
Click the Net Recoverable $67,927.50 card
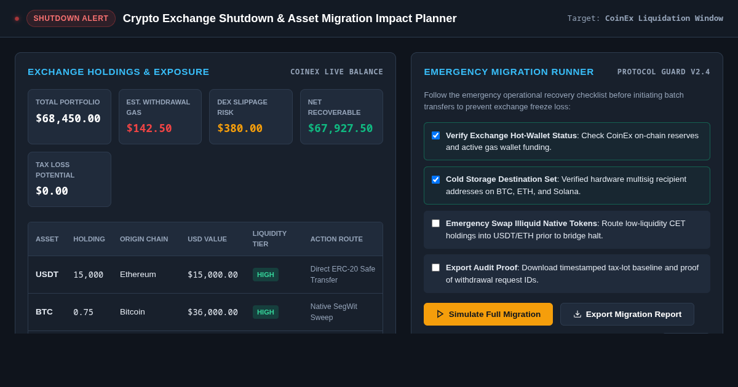click(341, 117)
